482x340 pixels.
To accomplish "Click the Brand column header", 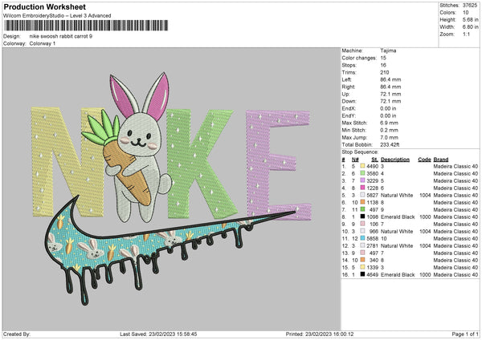I will point(441,159).
